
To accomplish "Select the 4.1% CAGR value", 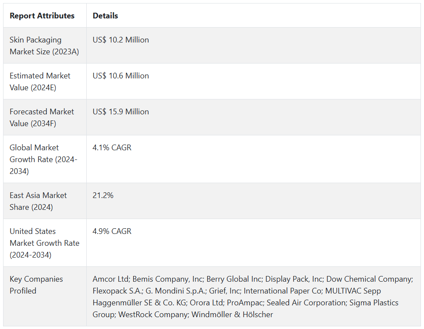I will coord(112,148).
